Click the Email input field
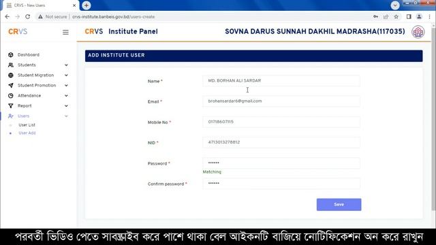436x245 pixels. pos(281,101)
